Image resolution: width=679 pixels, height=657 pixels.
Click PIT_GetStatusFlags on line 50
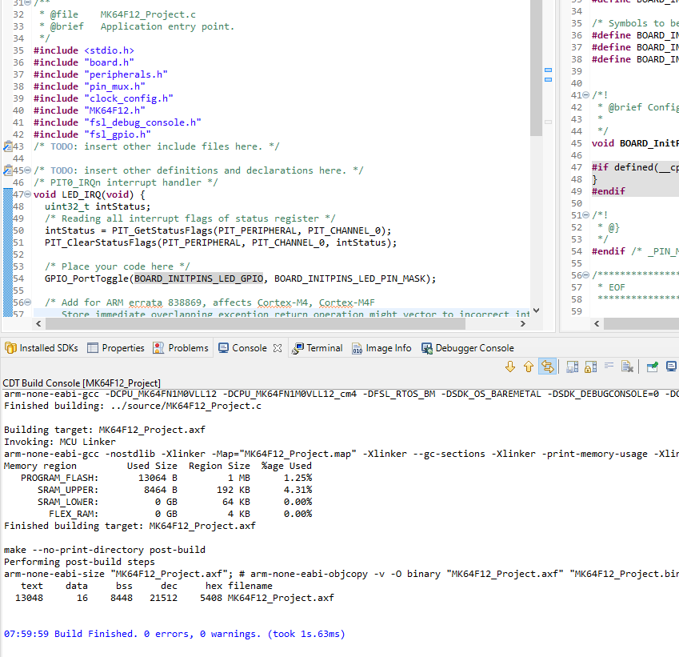[162, 230]
